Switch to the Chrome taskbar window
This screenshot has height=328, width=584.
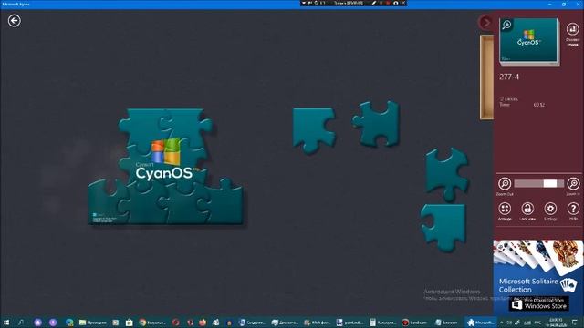point(152,323)
